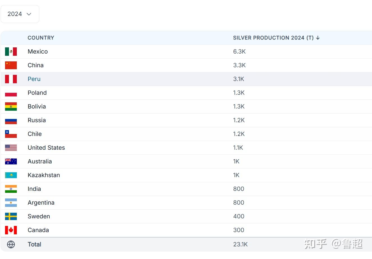
Task: Open the Peru country link
Action: coord(34,79)
